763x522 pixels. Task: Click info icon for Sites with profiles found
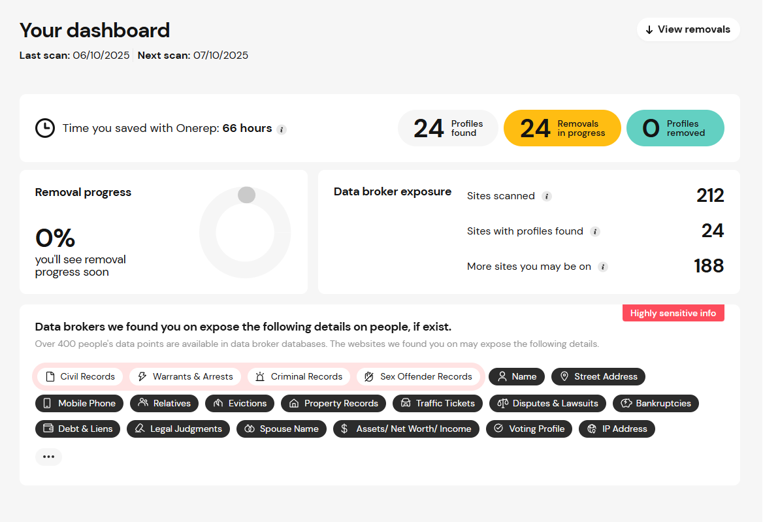click(594, 231)
